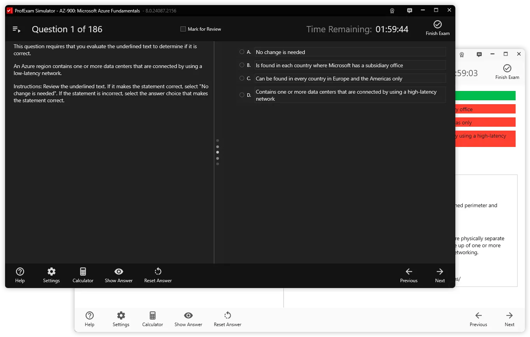Close the dark ProfExam window
The width and height of the screenshot is (530, 337).
(449, 10)
